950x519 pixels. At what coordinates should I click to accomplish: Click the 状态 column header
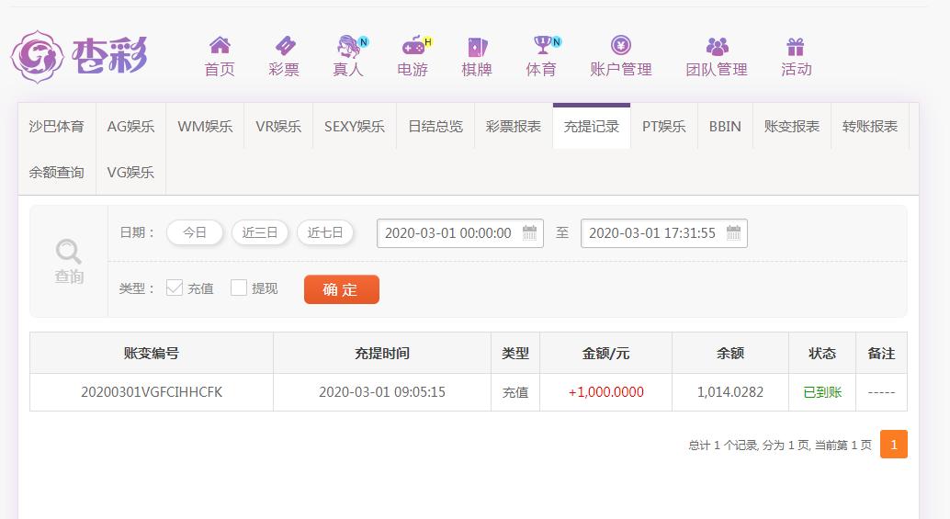[822, 353]
